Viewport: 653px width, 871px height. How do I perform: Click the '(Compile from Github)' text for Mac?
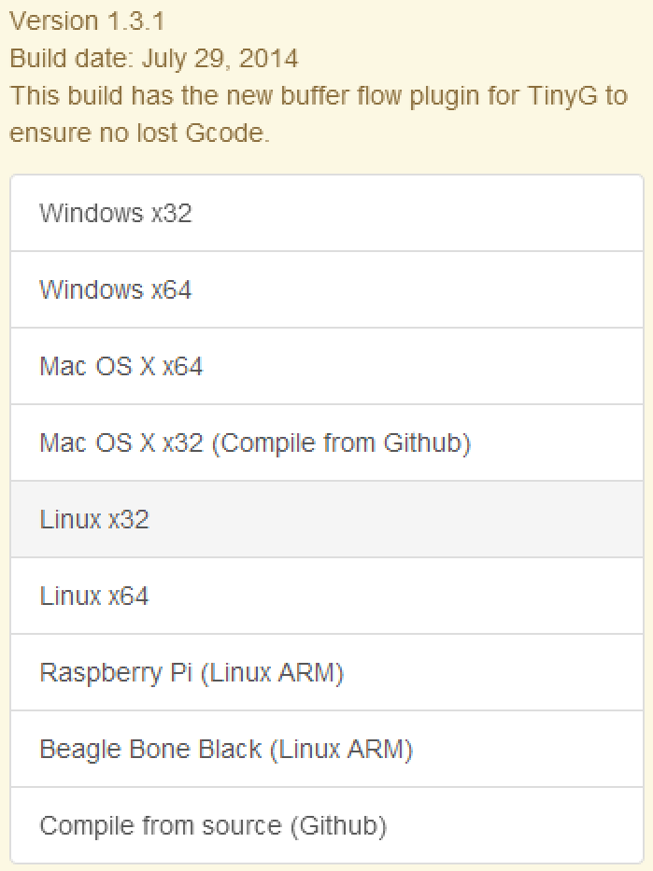click(341, 443)
